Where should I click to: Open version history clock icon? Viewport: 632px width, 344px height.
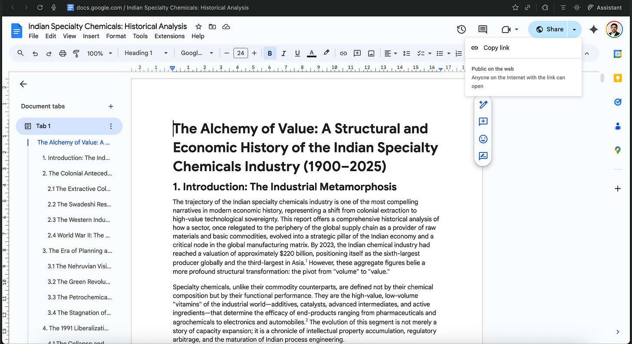point(461,29)
